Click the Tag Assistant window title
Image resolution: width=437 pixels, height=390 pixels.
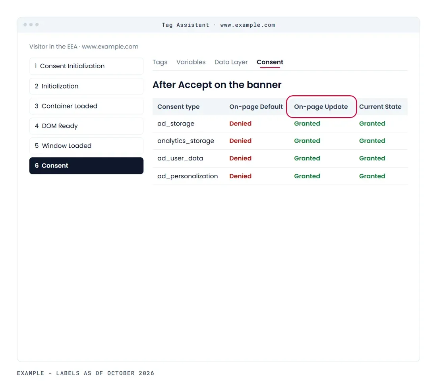tap(218, 25)
